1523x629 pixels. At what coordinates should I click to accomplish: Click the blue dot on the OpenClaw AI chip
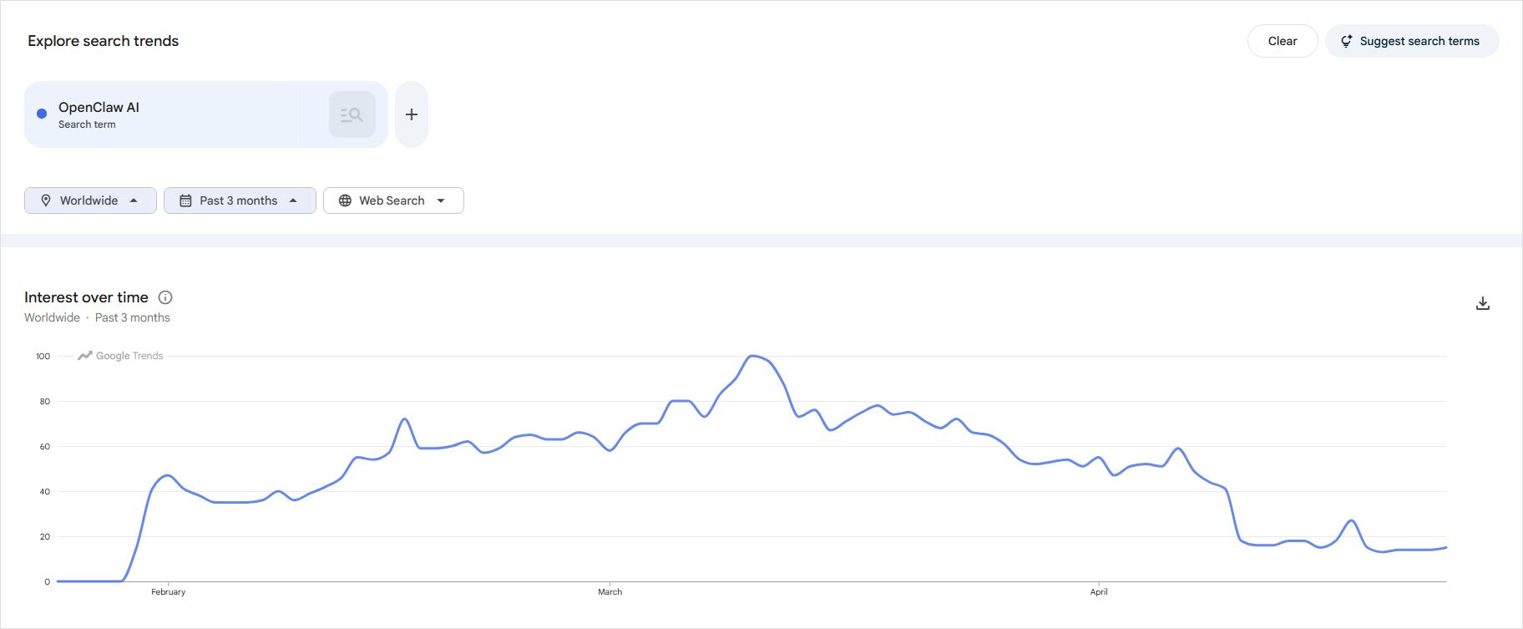(41, 114)
